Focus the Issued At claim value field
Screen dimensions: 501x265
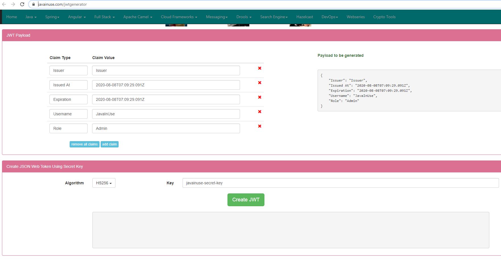coord(166,85)
